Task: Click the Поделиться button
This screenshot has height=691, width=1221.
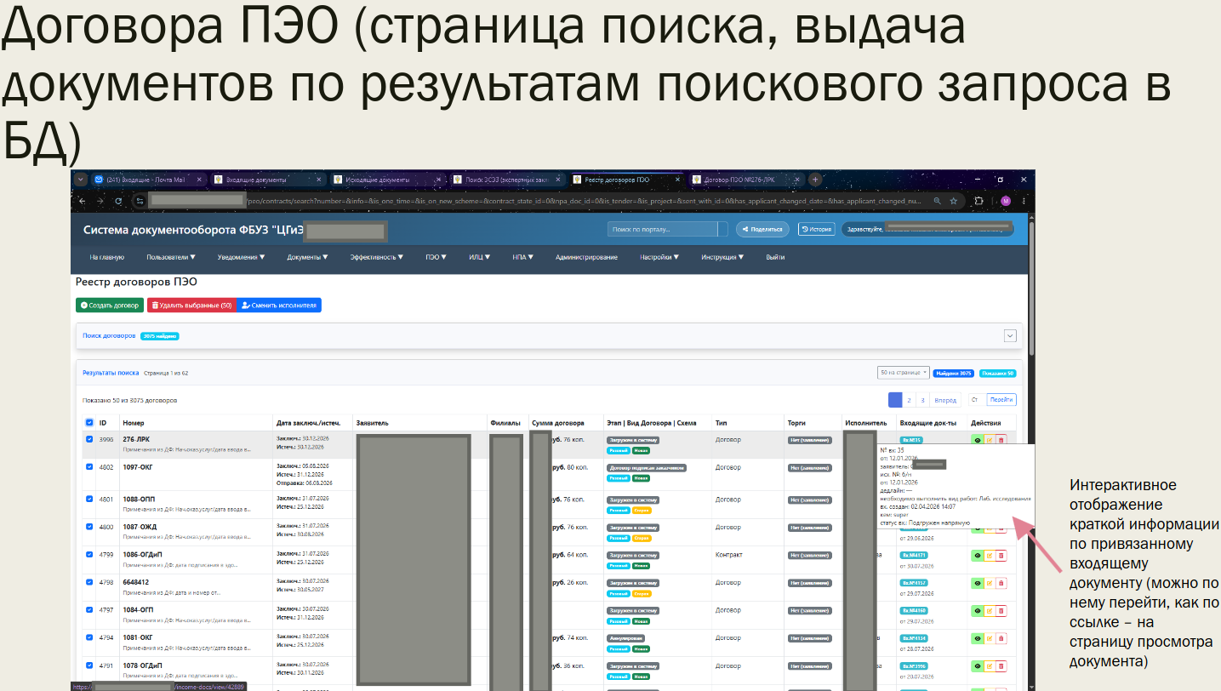Action: (x=762, y=229)
